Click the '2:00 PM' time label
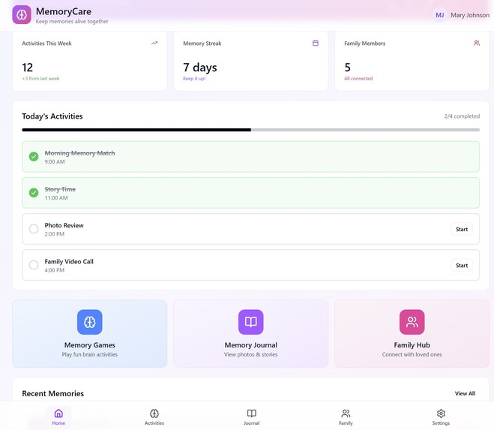The width and height of the screenshot is (494, 430). (x=55, y=234)
